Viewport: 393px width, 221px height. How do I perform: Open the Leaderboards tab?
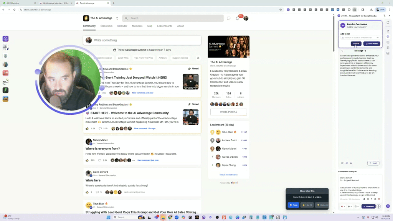(164, 26)
